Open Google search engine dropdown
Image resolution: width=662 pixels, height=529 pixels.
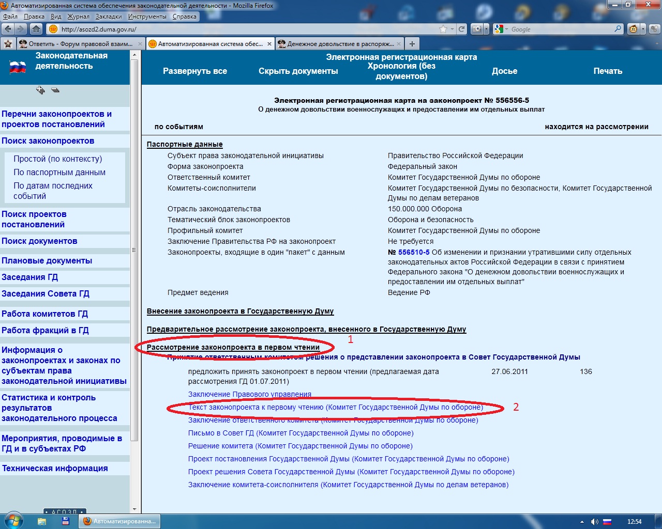point(501,29)
